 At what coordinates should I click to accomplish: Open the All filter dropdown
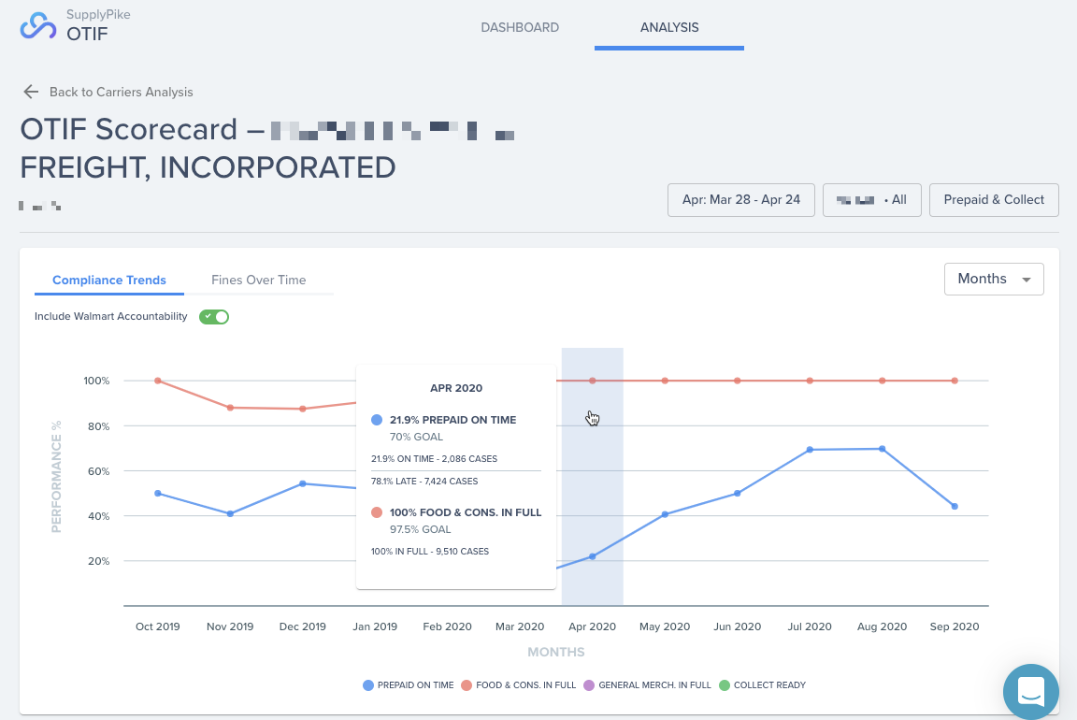click(x=871, y=200)
